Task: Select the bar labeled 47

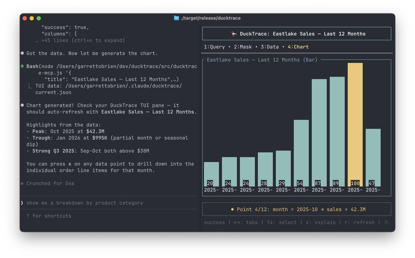Action: click(x=373, y=158)
